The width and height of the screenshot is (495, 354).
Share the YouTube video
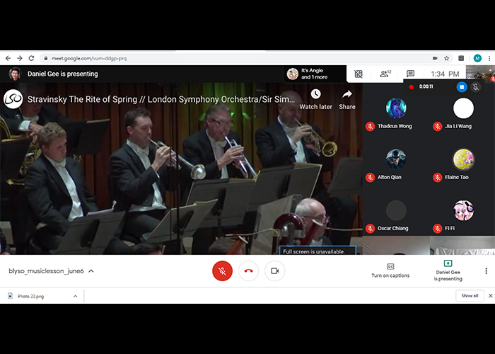tap(347, 99)
